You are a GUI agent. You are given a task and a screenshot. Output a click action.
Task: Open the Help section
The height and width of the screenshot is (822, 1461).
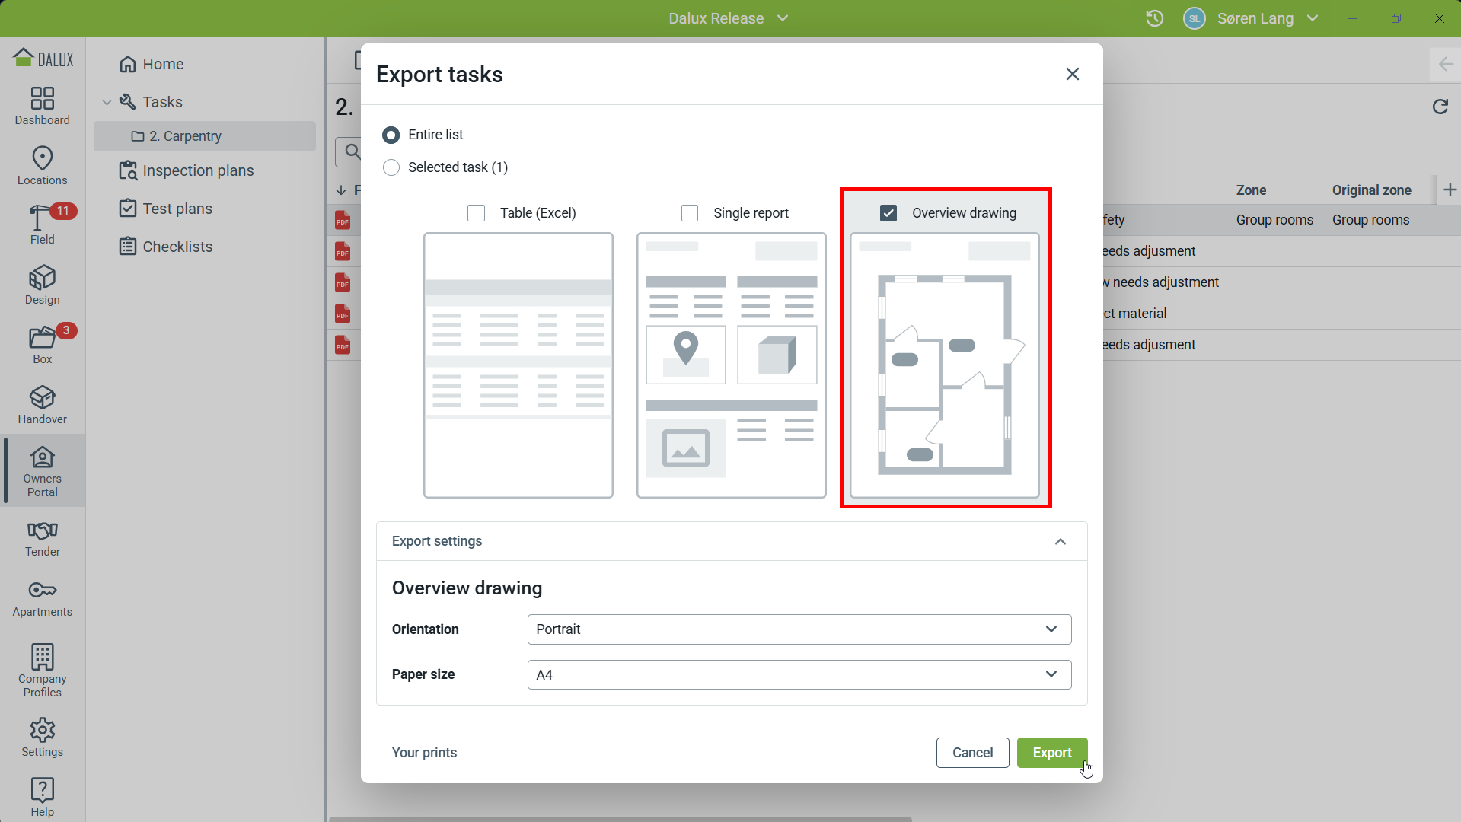coord(43,797)
